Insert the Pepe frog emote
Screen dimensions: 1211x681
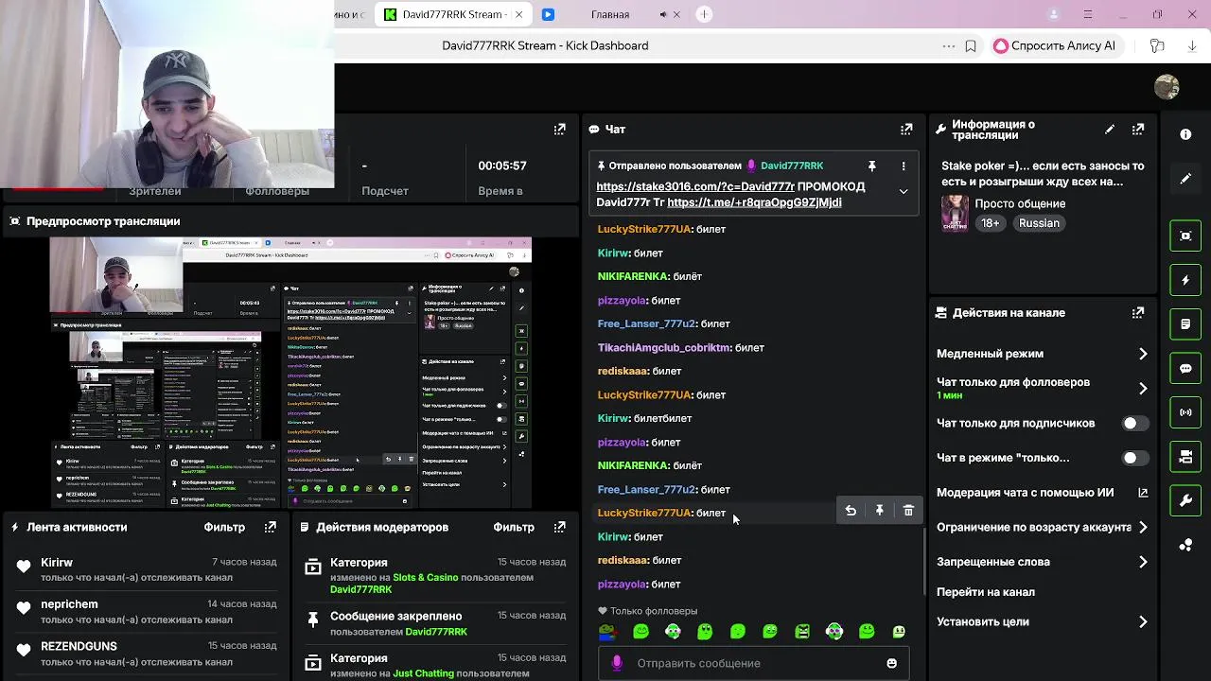(x=607, y=631)
